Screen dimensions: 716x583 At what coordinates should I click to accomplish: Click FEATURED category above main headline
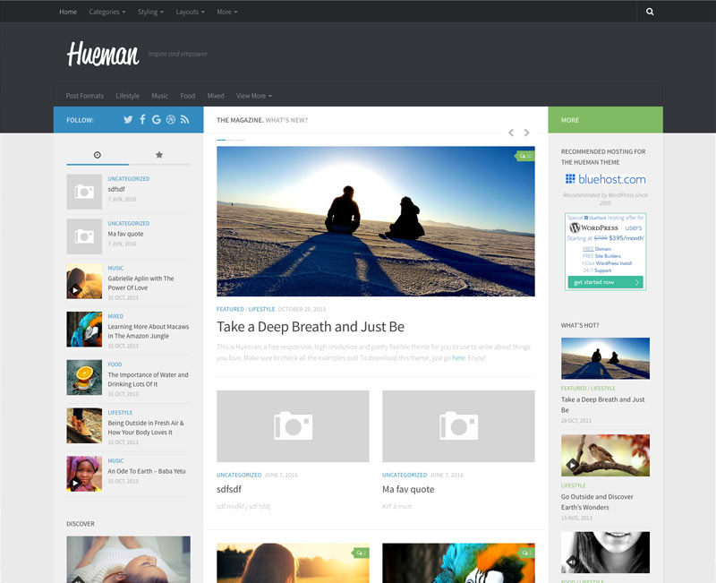(230, 309)
